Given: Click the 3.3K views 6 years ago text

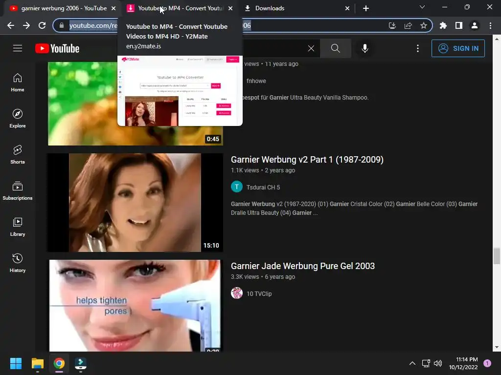Looking at the screenshot, I should 263,277.
